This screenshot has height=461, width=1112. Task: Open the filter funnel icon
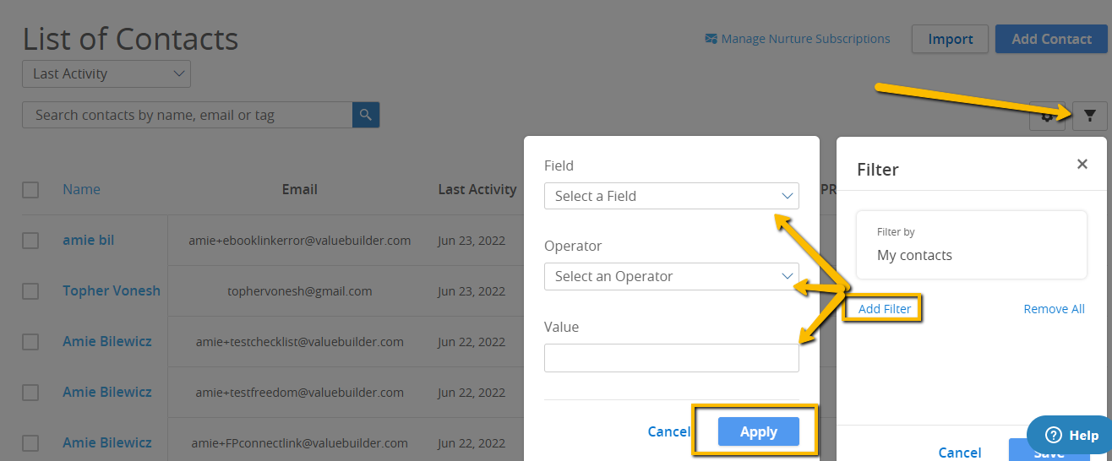tap(1089, 116)
